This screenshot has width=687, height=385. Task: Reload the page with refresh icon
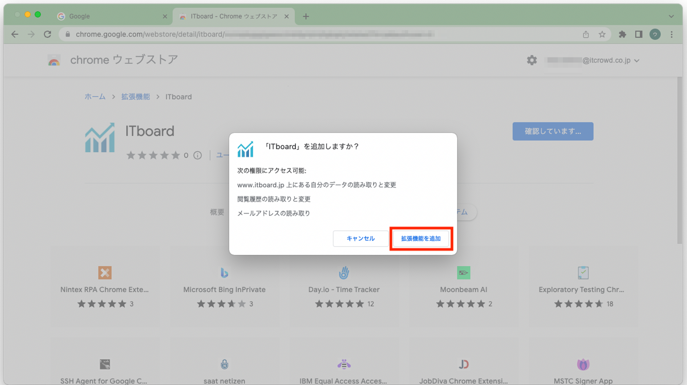coord(47,34)
